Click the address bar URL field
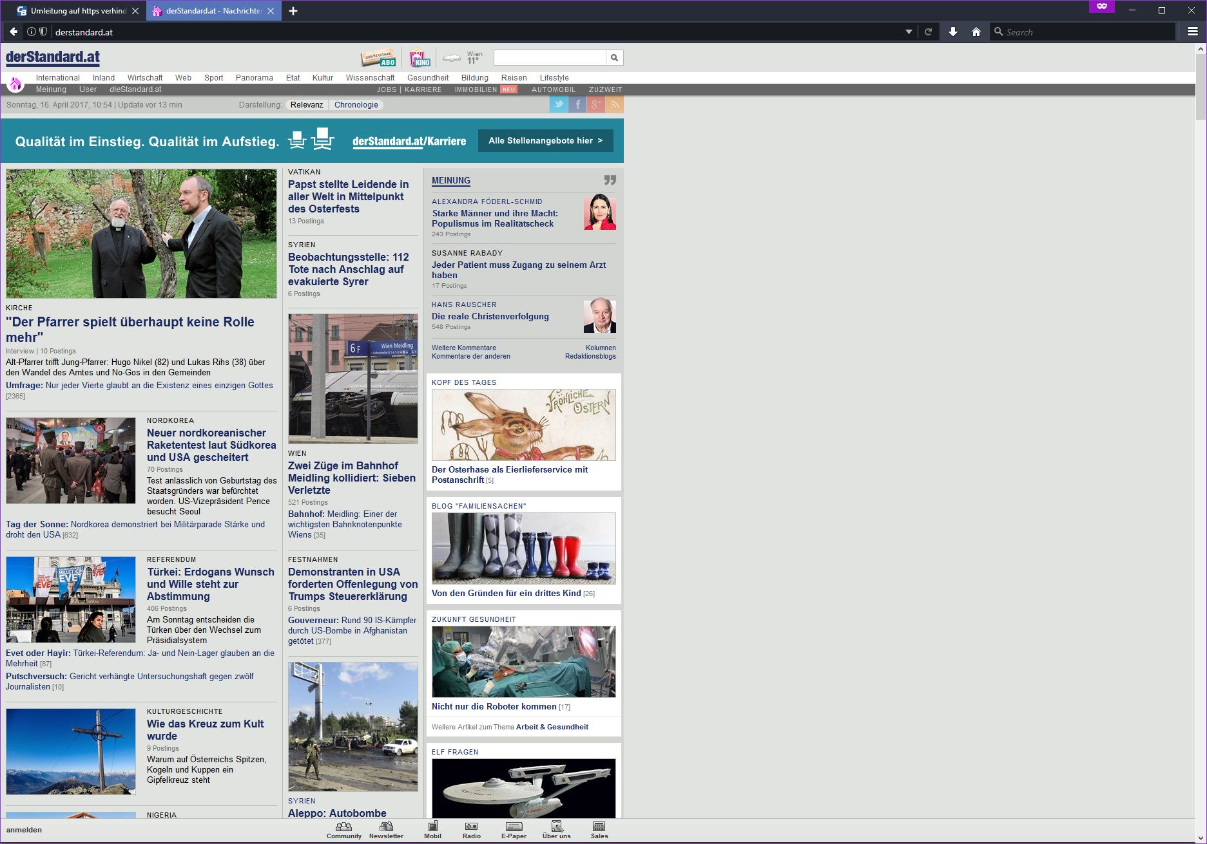Image resolution: width=1207 pixels, height=844 pixels. point(477,32)
